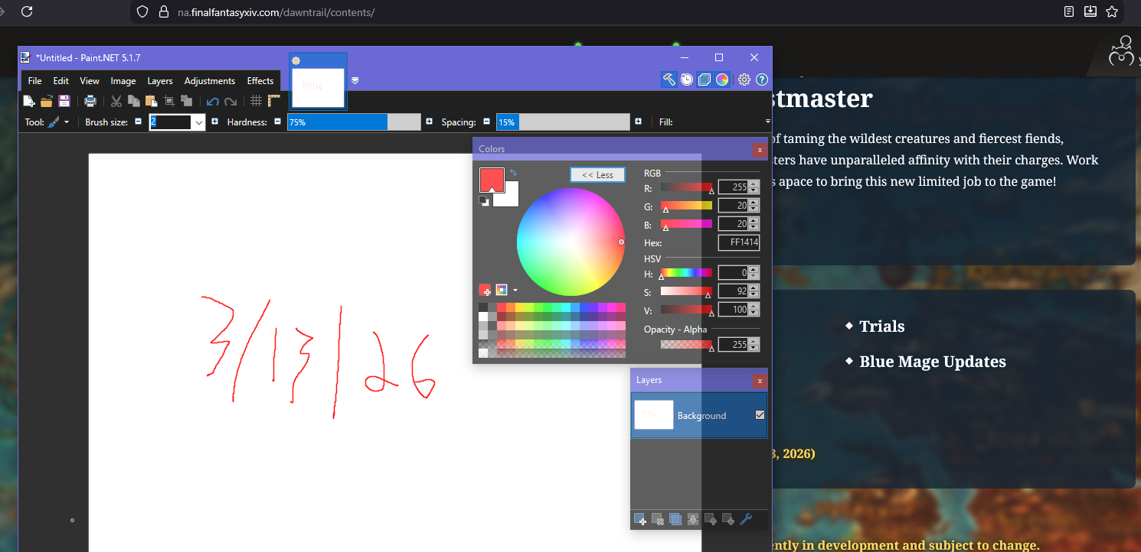1141x552 pixels.
Task: Open Paint.NET settings with the gear icon
Action: [744, 80]
